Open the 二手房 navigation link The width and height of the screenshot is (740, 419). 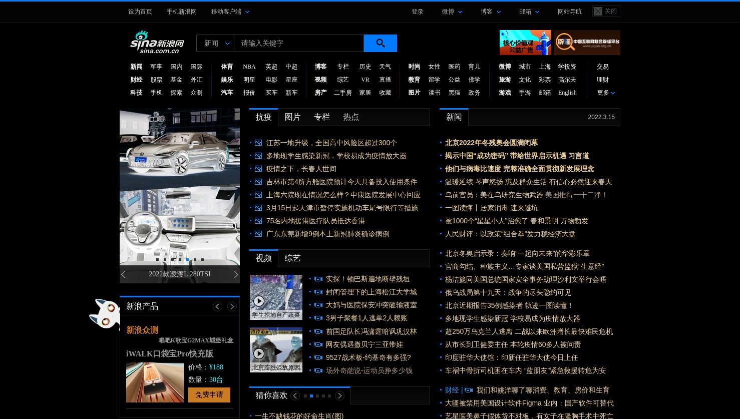point(343,93)
